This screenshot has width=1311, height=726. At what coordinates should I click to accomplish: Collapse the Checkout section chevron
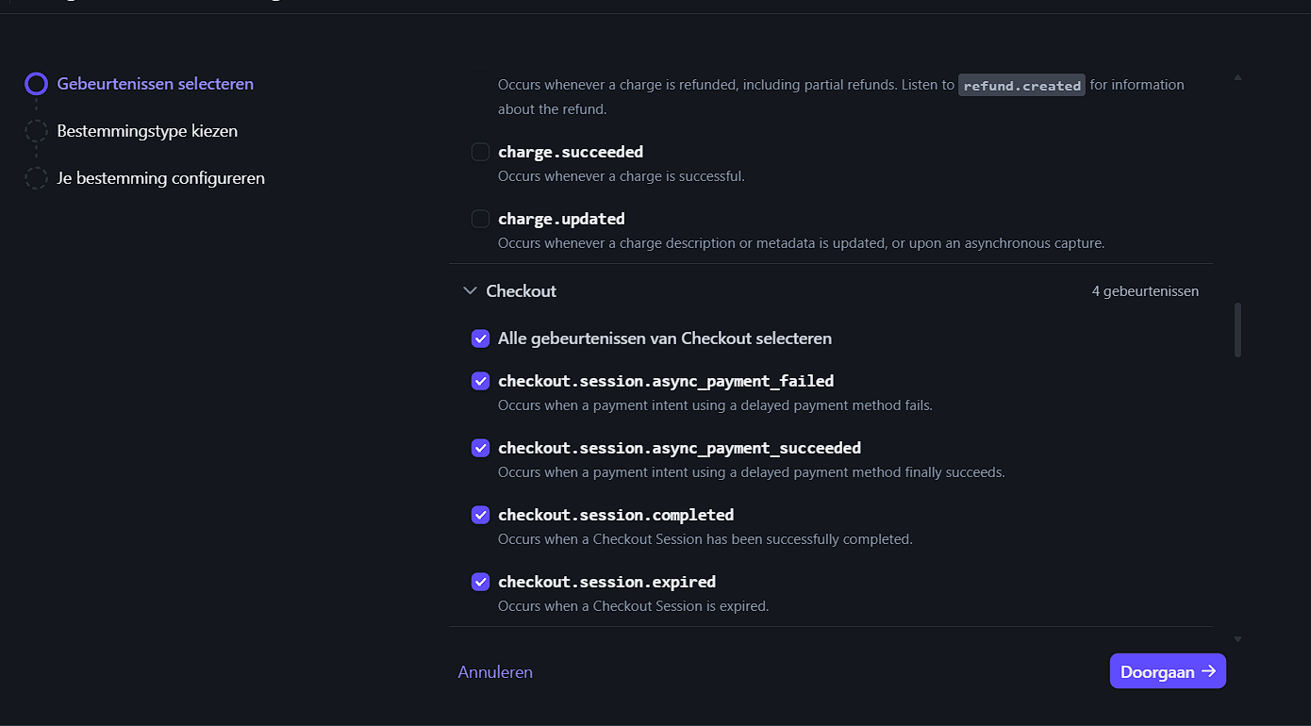pos(470,291)
